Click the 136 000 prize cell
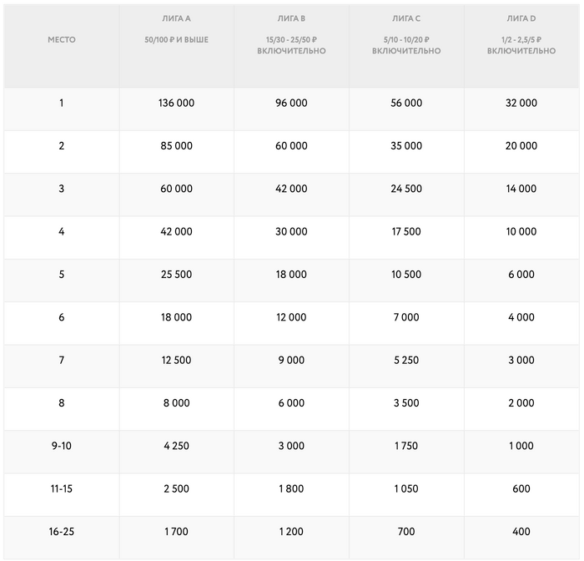 [176, 104]
